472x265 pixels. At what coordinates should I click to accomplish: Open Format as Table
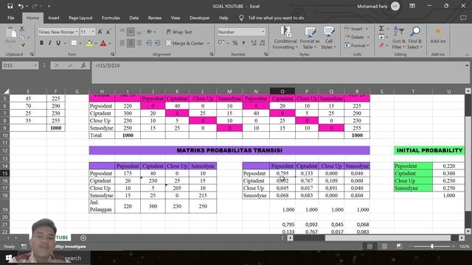coord(310,38)
